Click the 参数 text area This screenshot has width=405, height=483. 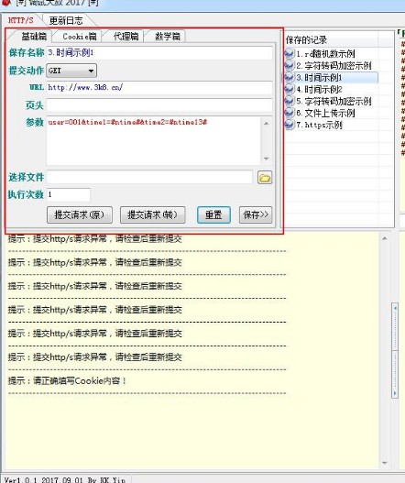point(154,140)
